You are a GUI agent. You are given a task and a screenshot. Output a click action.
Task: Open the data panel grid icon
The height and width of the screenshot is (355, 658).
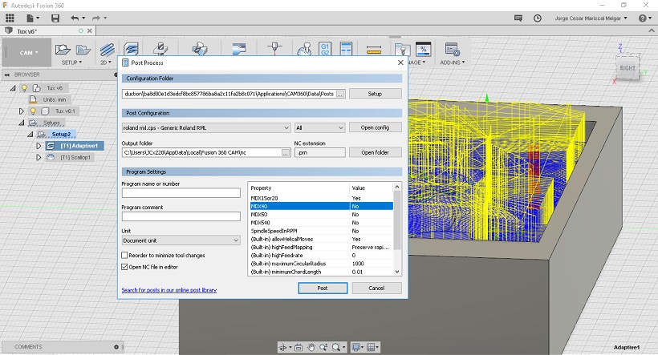click(x=10, y=18)
